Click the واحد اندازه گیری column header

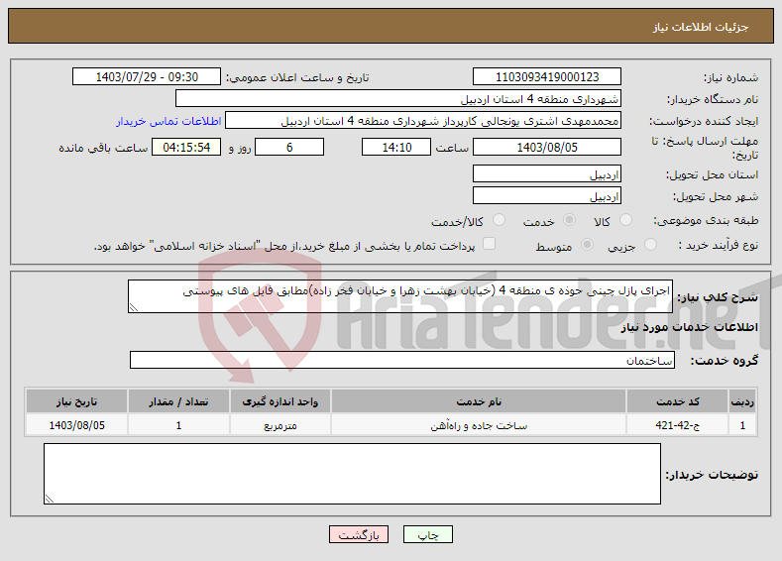(279, 401)
